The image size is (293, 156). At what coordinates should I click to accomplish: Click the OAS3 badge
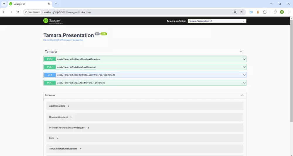[104, 34]
